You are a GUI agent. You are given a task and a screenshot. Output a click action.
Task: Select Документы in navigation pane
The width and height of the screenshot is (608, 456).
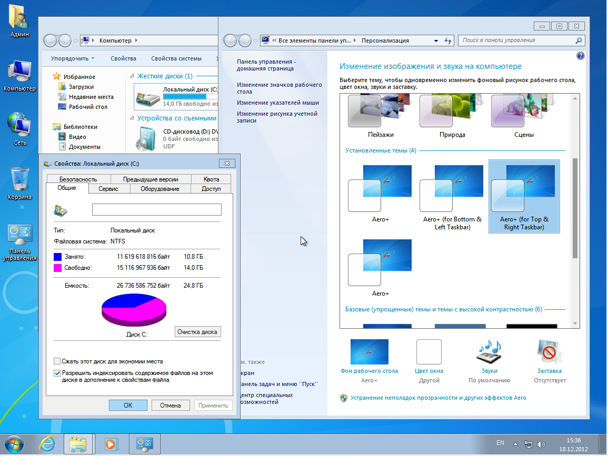pos(84,147)
